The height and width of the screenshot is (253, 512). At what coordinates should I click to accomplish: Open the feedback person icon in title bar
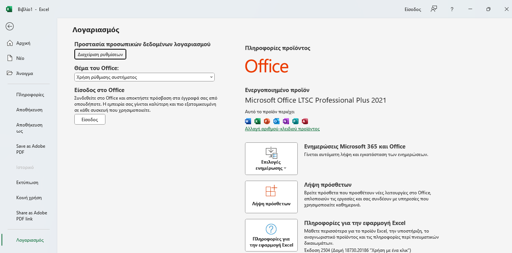click(434, 9)
